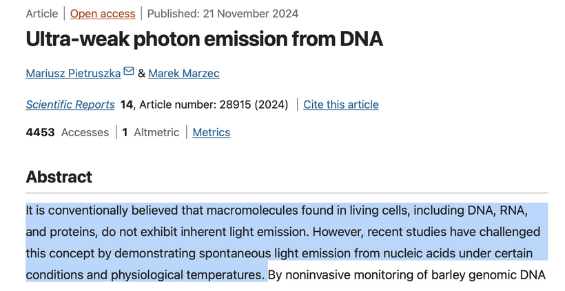
Task: Click the bold volume number 14
Action: (x=127, y=105)
